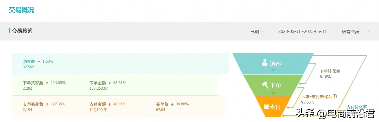Open the 日期 dropdown
The width and height of the screenshot is (379, 122).
(257, 32)
